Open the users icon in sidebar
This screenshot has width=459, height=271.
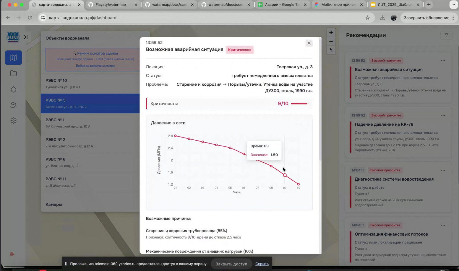(13, 105)
